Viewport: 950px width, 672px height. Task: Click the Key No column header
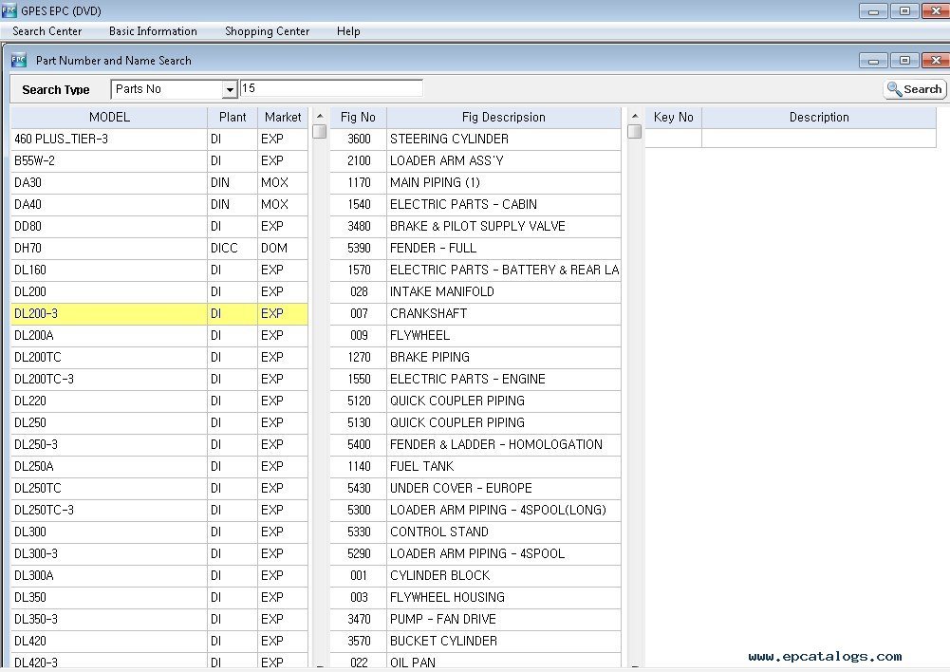point(674,118)
